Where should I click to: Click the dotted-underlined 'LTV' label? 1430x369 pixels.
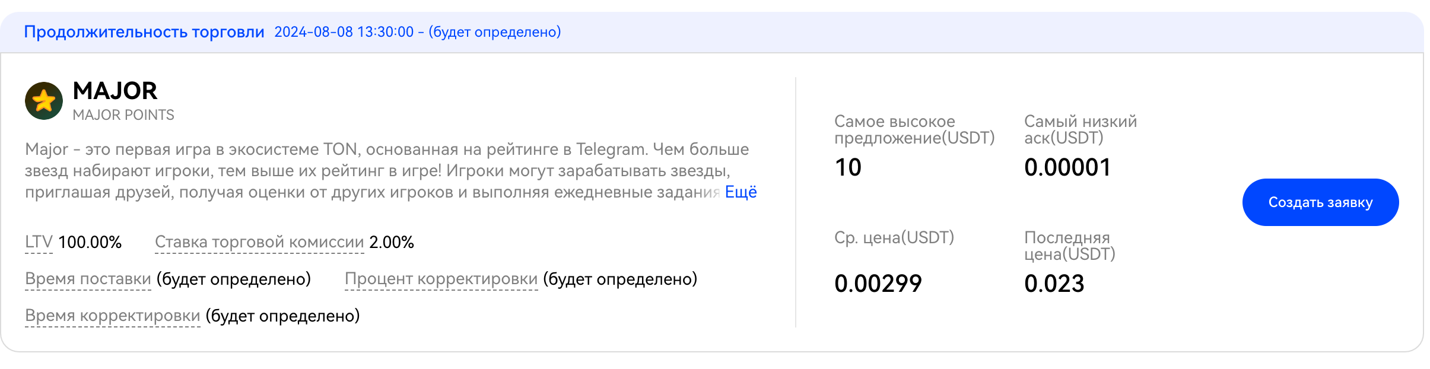39,242
